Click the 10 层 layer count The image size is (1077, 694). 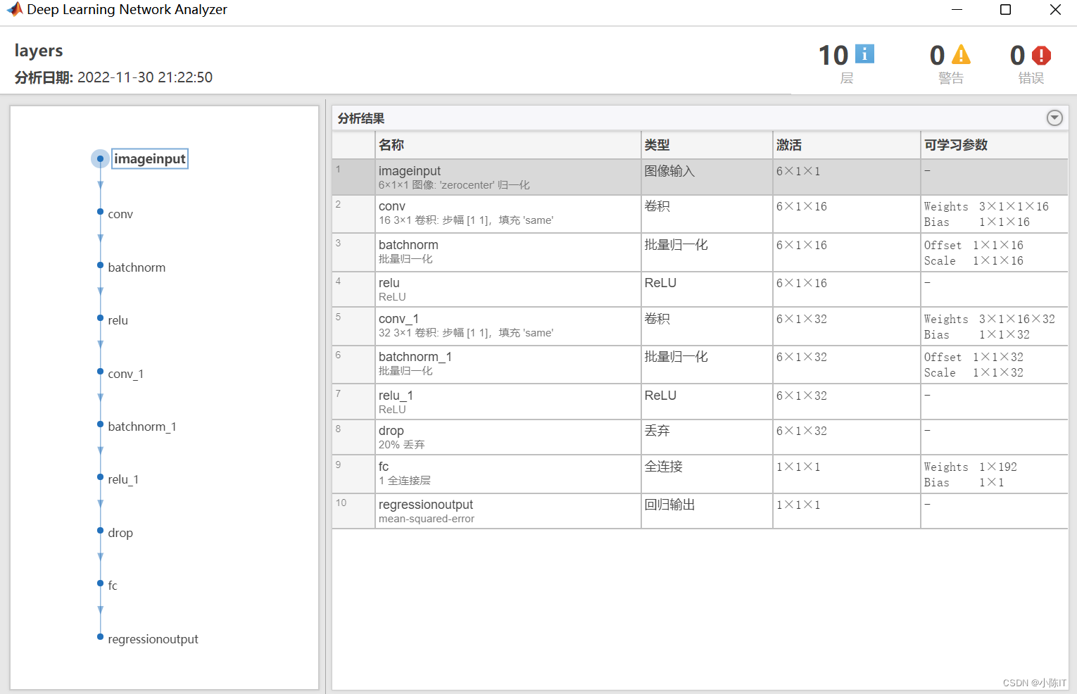click(833, 56)
